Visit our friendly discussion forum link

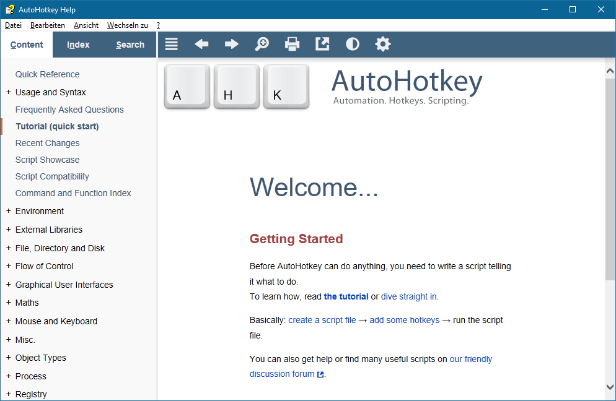click(x=470, y=359)
